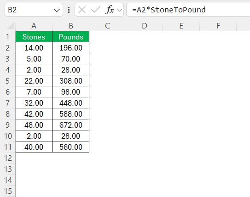Select row 6 header

[8, 92]
